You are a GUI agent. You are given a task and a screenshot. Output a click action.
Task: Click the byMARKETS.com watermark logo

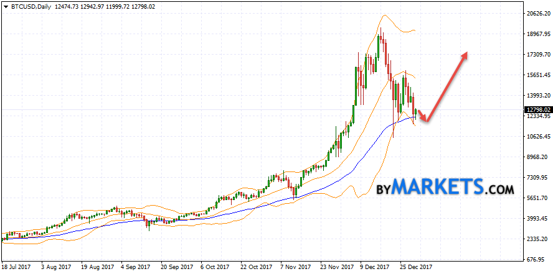(x=445, y=187)
